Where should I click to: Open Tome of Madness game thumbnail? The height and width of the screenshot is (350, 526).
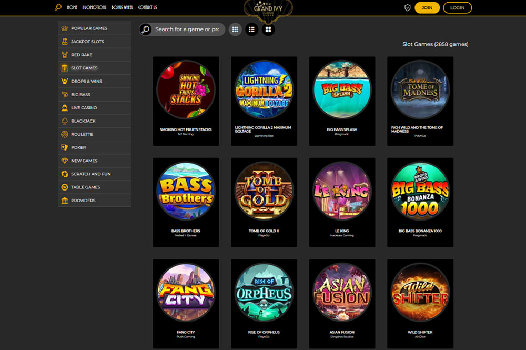pos(420,89)
